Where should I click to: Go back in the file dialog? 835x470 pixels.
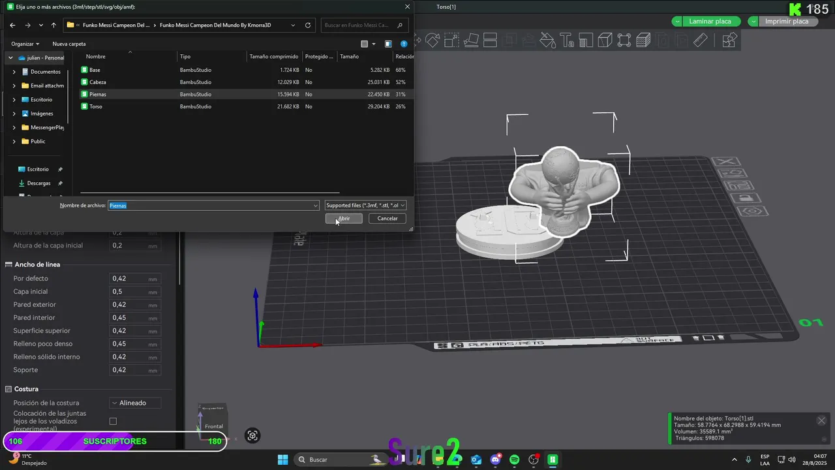click(x=12, y=25)
